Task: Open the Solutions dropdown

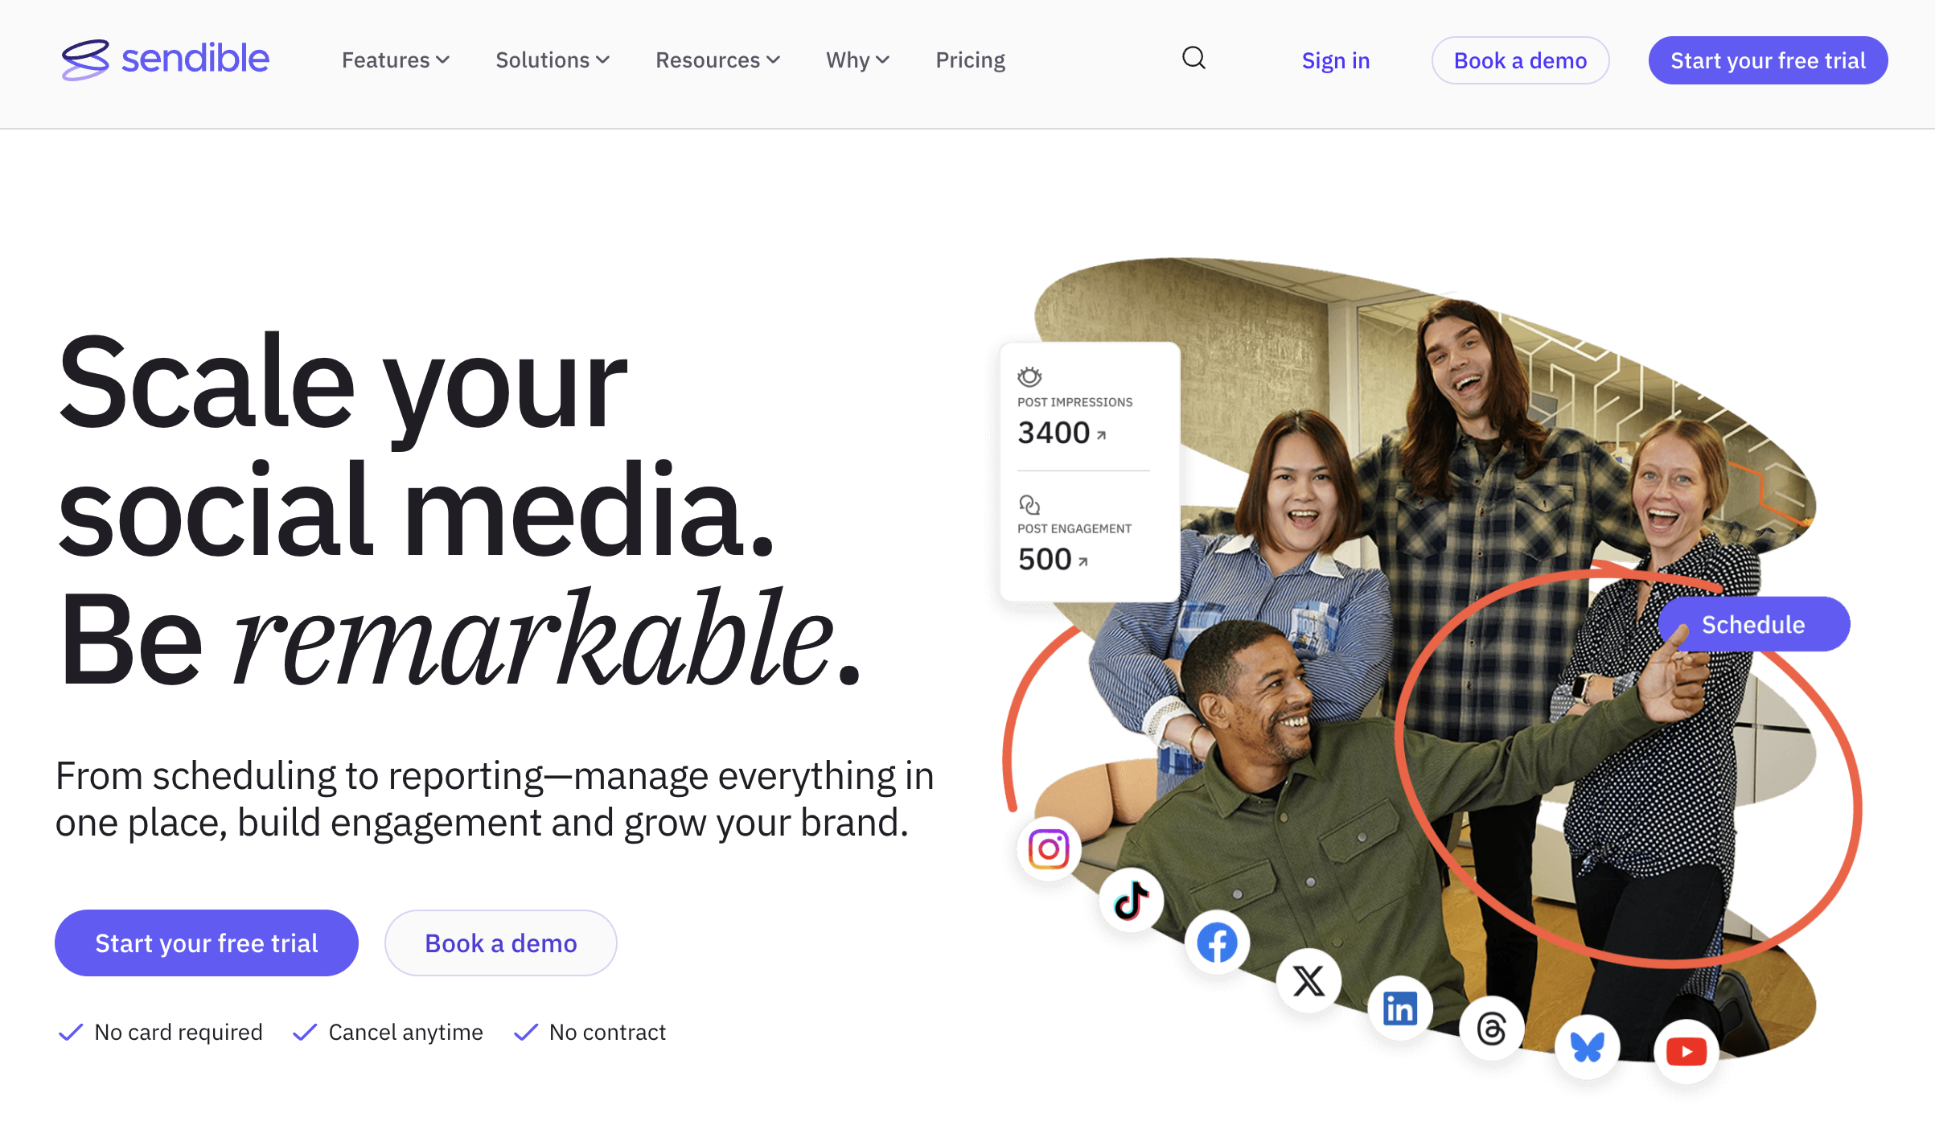Action: point(553,60)
